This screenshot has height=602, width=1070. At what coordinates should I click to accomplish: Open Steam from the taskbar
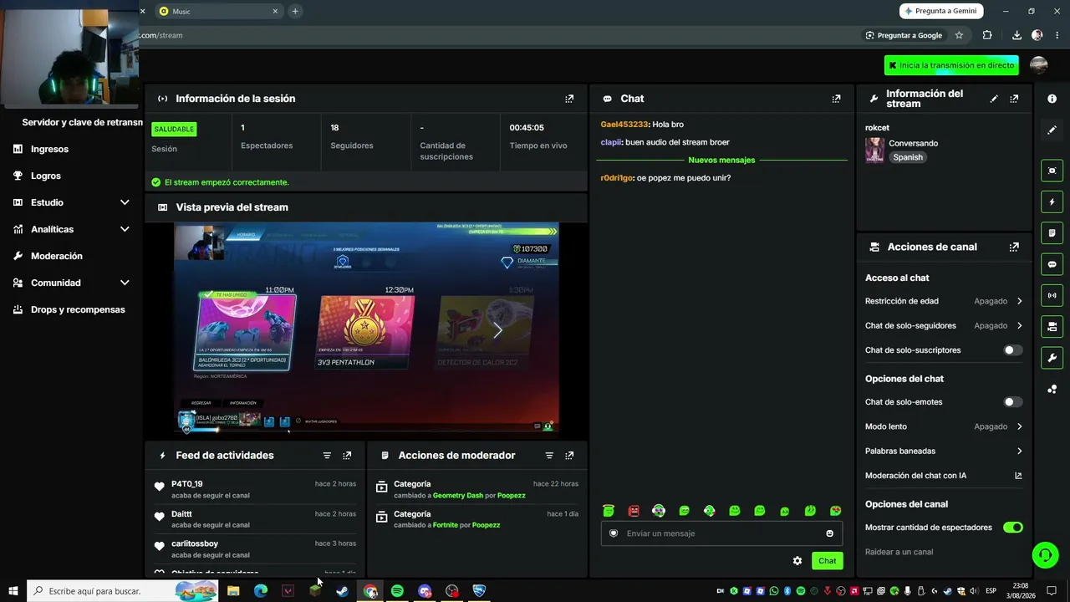tap(342, 591)
